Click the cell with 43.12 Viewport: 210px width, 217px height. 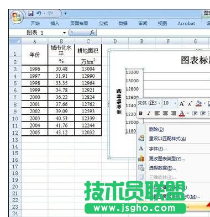[61, 133]
